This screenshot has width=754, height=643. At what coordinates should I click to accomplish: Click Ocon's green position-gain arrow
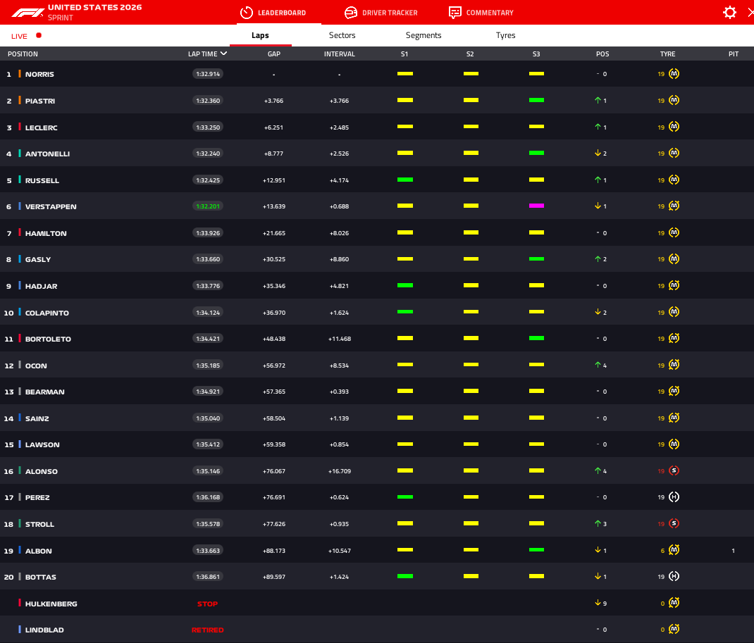(598, 366)
